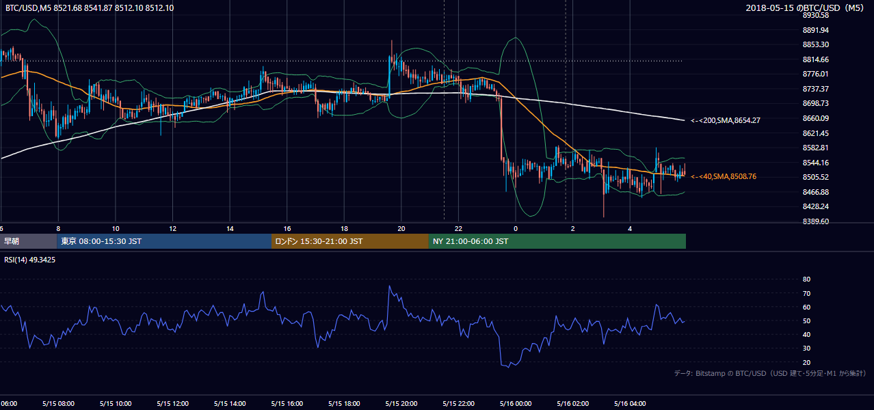Image resolution: width=874 pixels, height=410 pixels.
Task: Click hour label 10 under price chart
Action: [116, 228]
